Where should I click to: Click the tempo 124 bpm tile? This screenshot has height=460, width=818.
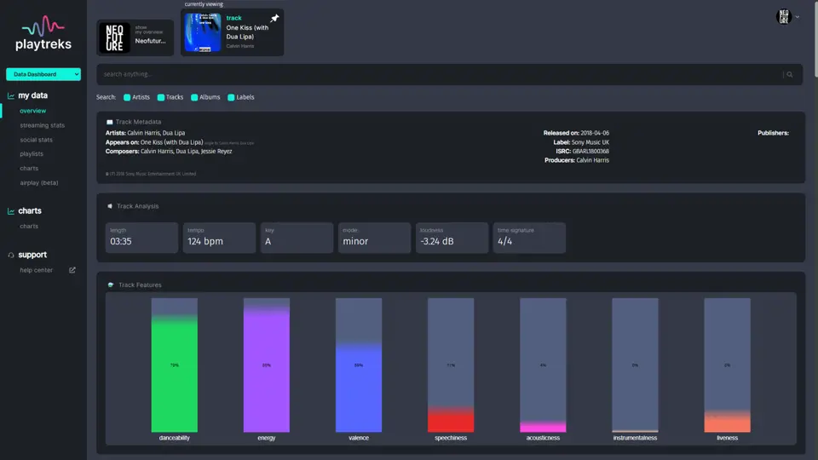(x=219, y=238)
